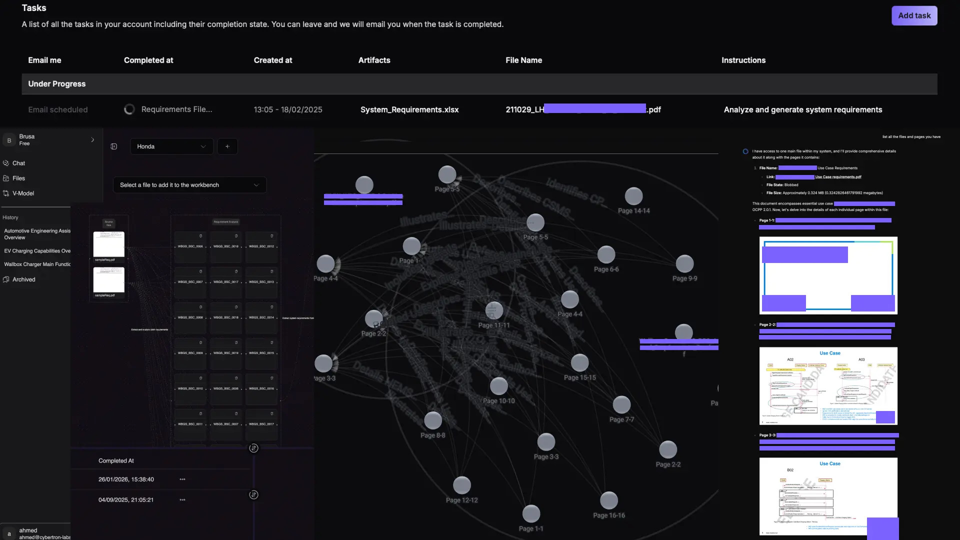Open the EV Charging Capabilities history chat
The height and width of the screenshot is (540, 960).
[37, 251]
